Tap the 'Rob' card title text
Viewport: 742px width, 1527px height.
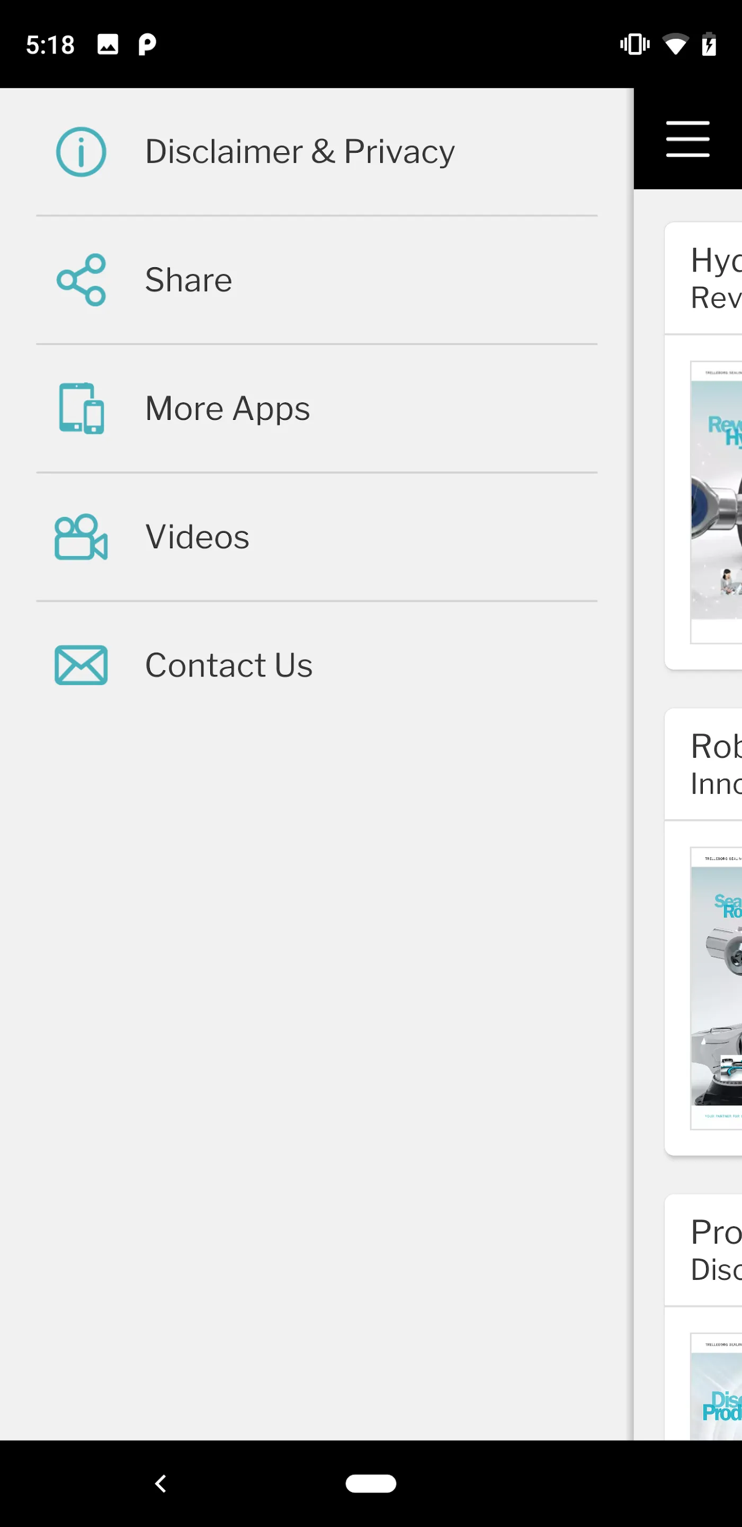pyautogui.click(x=717, y=747)
